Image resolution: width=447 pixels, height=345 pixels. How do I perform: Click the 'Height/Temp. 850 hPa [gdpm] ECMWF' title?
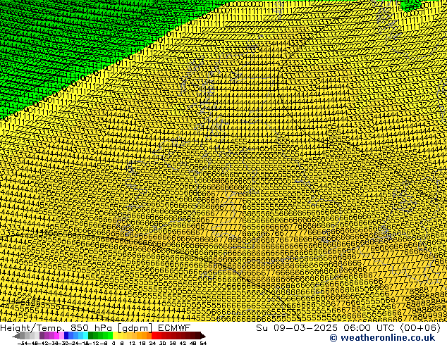tap(95, 328)
